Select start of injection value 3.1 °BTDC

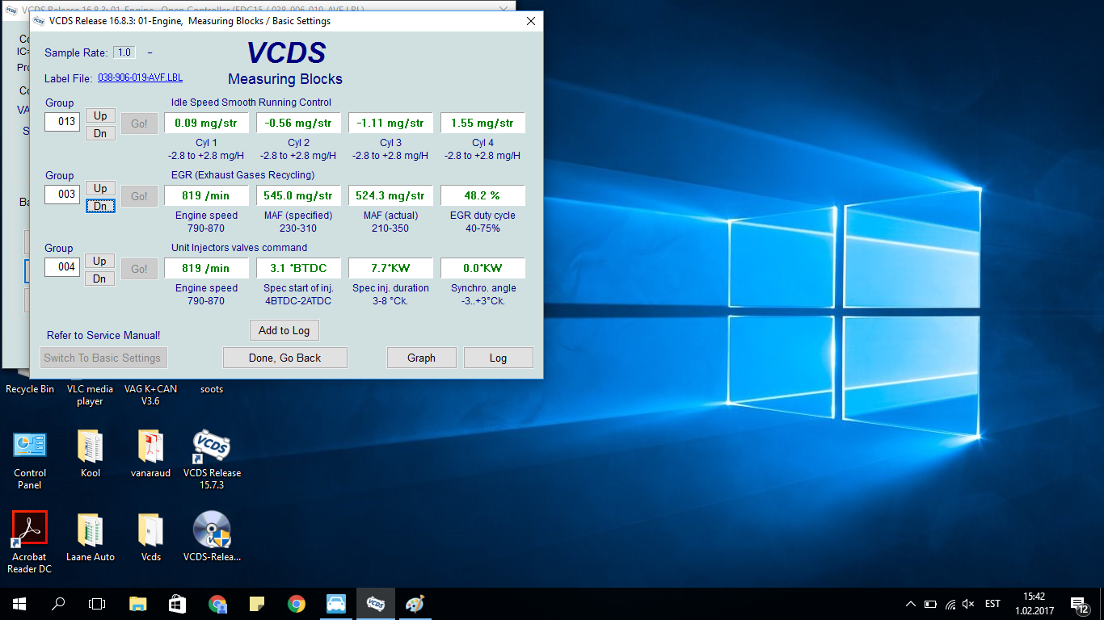pos(298,268)
